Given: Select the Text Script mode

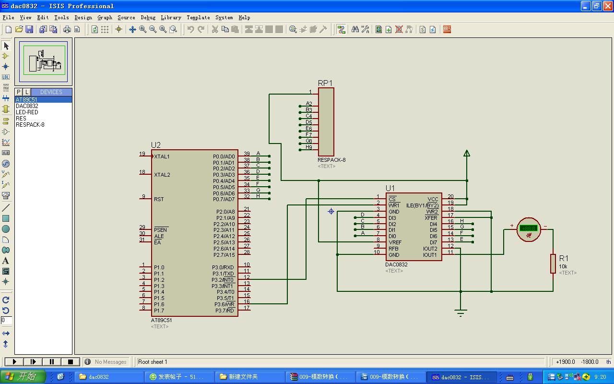Looking at the screenshot, I should (6, 88).
